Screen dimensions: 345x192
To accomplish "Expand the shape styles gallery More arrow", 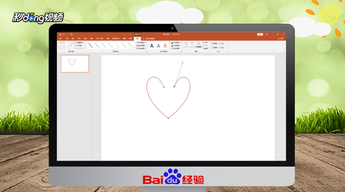I will click(x=135, y=48).
